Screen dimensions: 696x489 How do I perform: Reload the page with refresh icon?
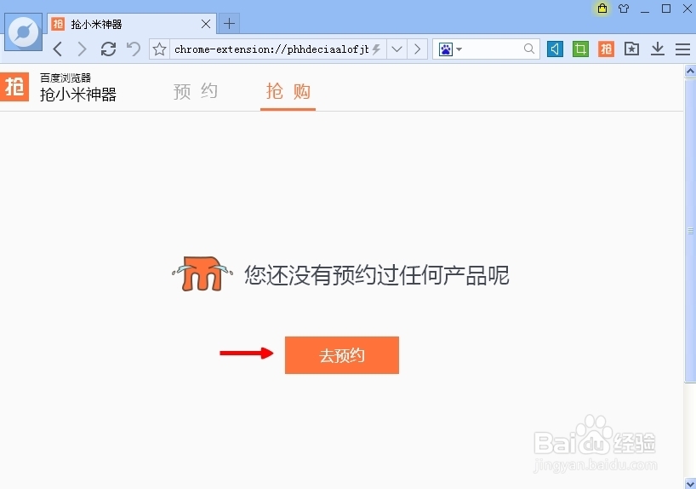[x=108, y=49]
